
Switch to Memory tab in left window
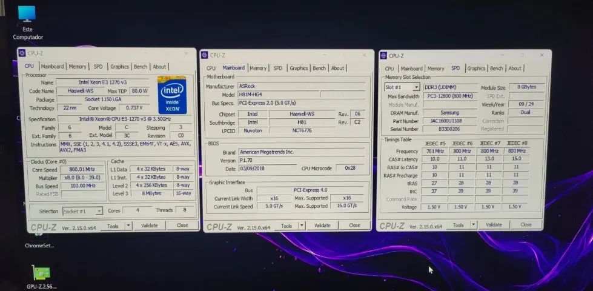click(x=78, y=66)
